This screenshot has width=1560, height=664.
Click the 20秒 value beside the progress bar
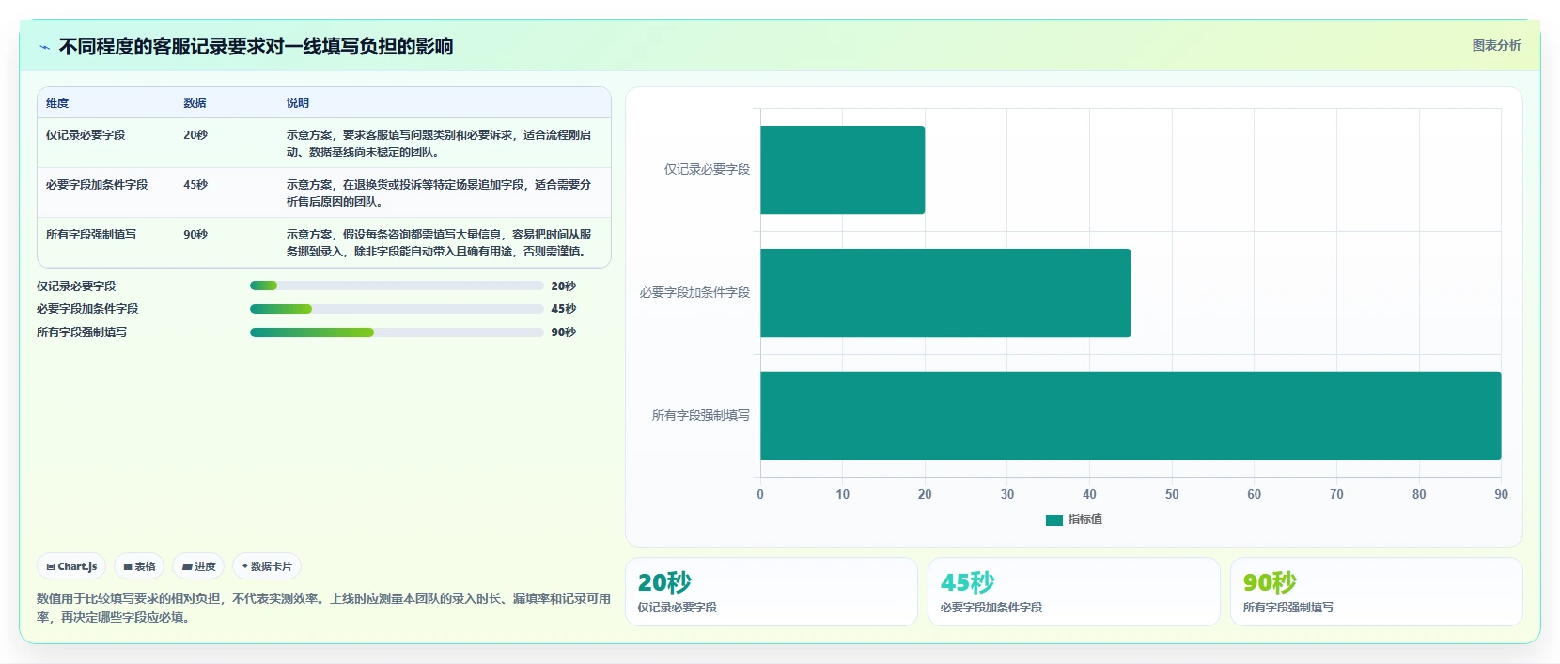[564, 286]
